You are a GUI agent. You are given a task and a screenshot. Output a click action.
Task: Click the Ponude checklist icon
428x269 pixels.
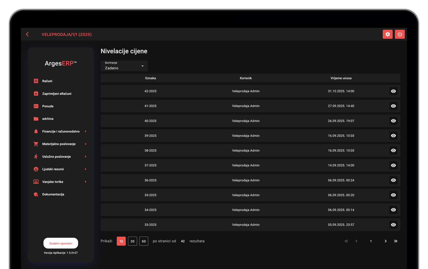point(36,106)
